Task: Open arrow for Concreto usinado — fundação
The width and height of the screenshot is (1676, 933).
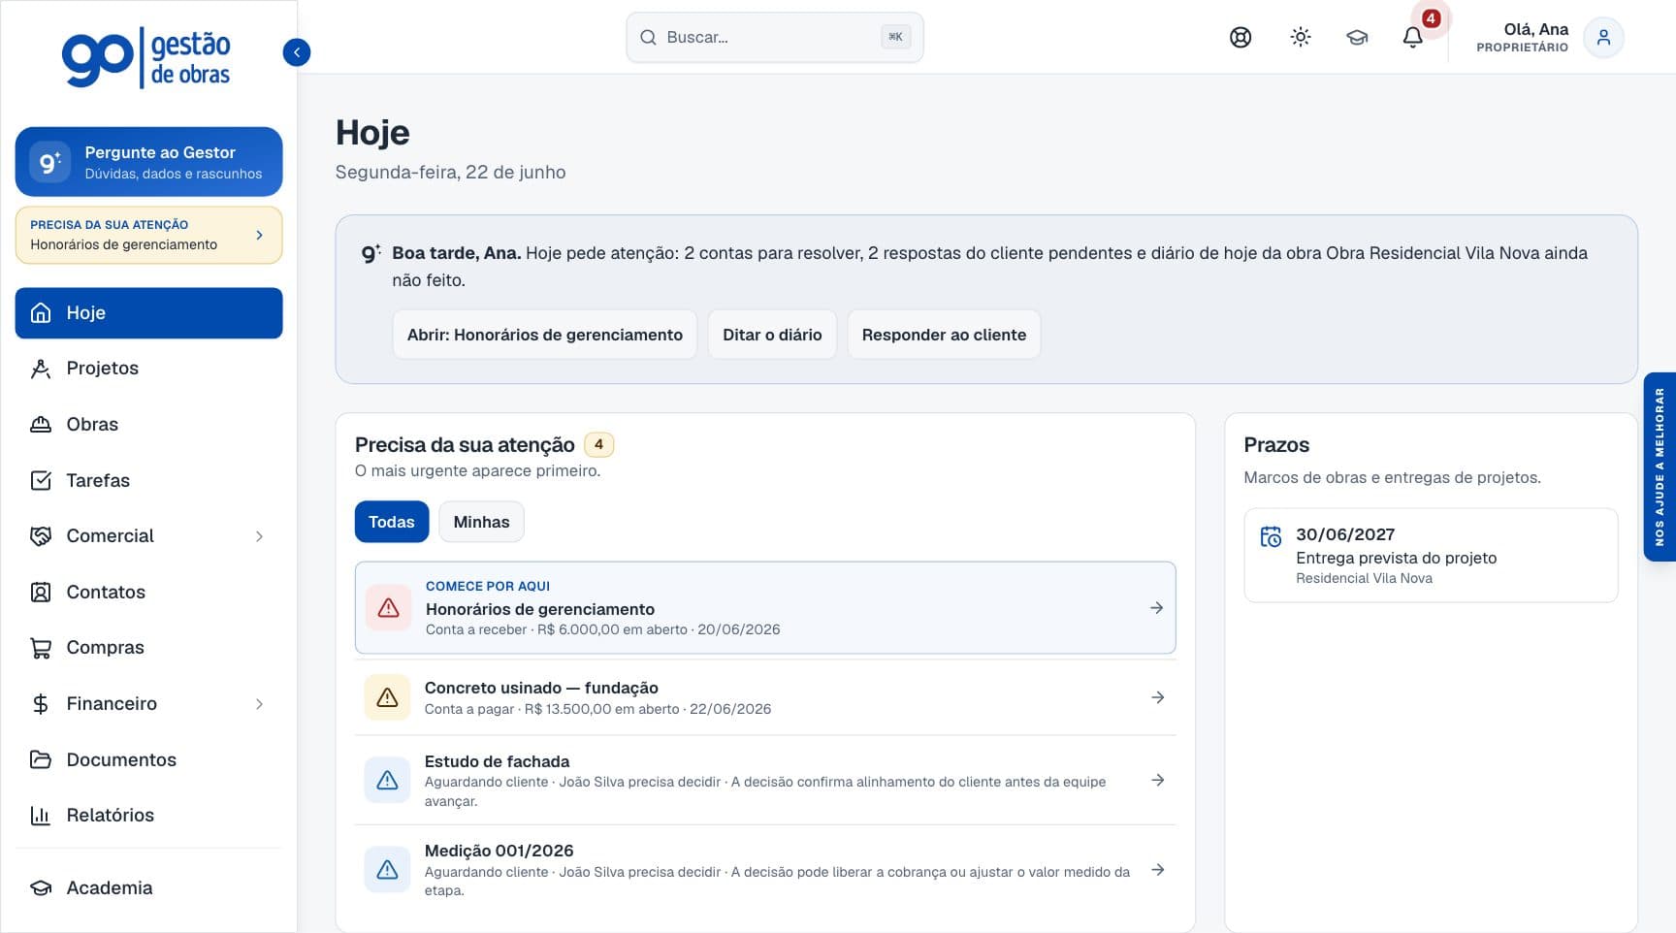Action: [1157, 697]
